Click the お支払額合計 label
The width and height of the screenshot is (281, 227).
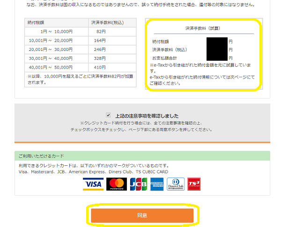(x=164, y=58)
